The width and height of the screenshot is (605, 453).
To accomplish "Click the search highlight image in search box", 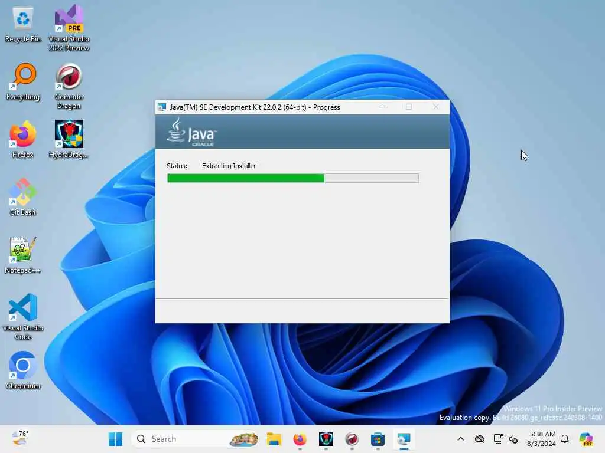I will pyautogui.click(x=244, y=439).
